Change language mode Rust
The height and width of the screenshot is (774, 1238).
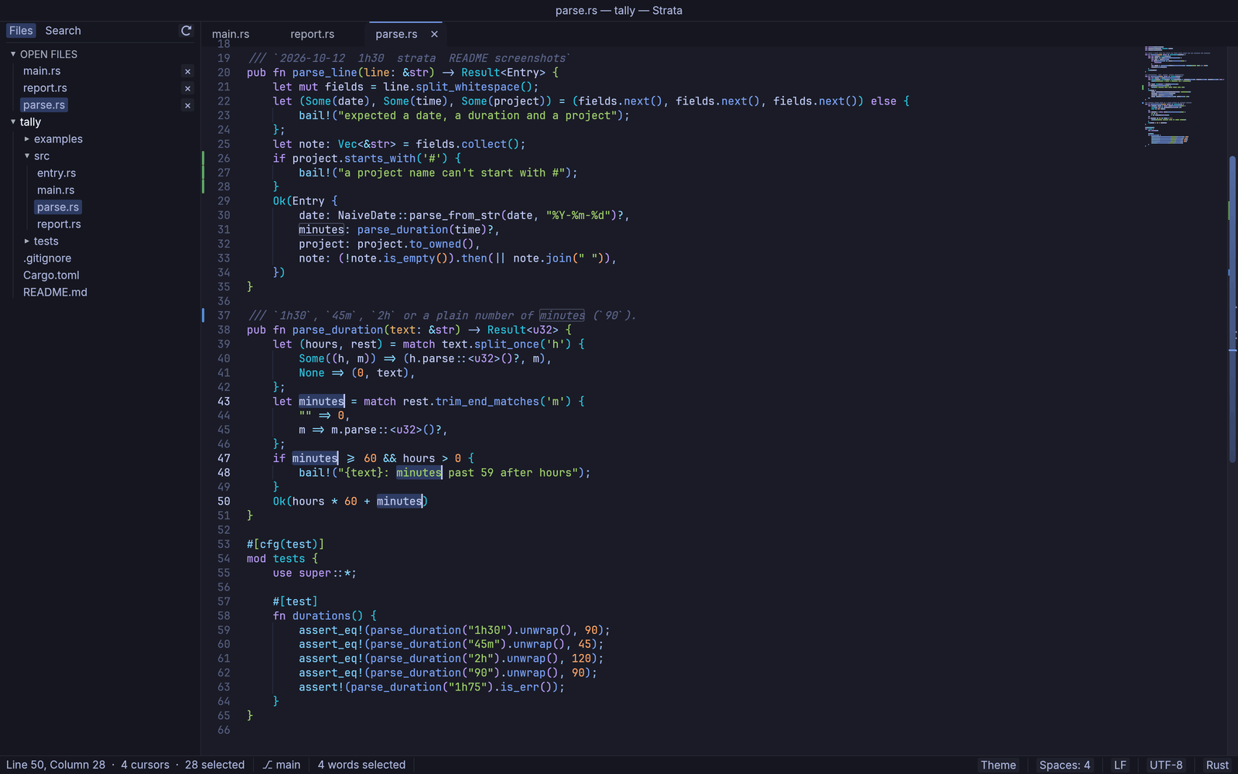coord(1217,765)
